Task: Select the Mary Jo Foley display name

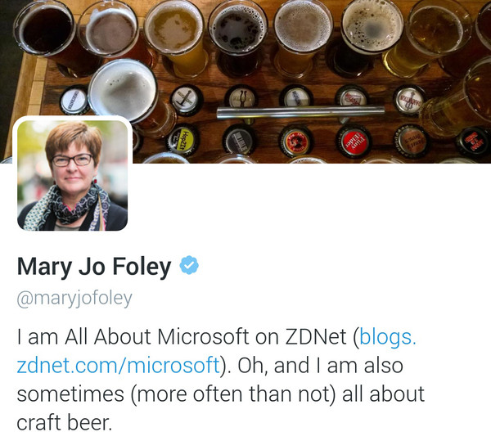Action: (94, 267)
